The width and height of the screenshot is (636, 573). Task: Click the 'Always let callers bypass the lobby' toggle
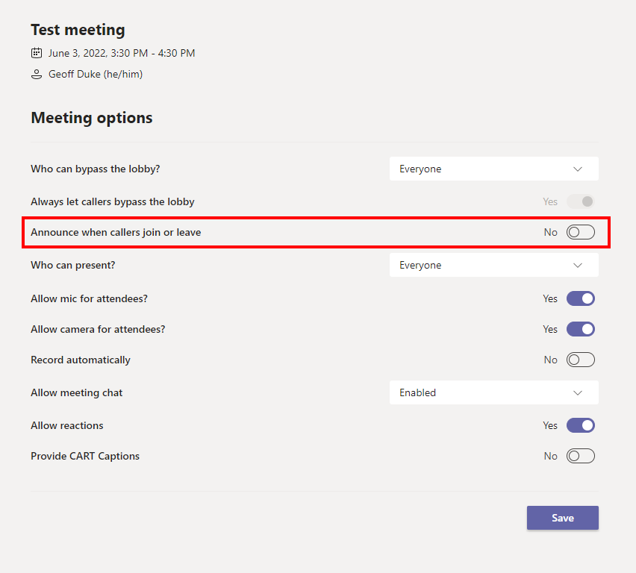[580, 201]
